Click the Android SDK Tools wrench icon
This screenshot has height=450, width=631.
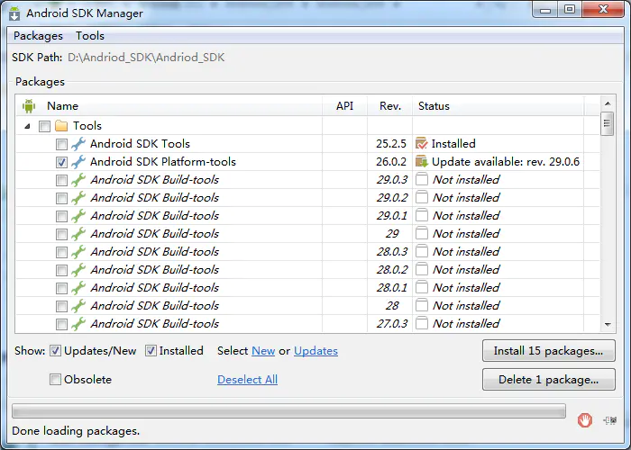78,144
